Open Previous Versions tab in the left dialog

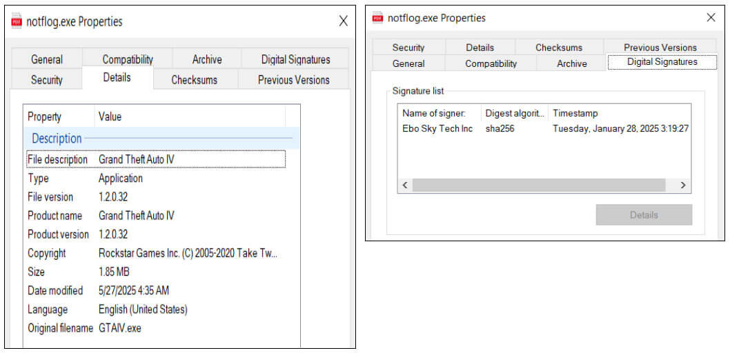coord(293,79)
